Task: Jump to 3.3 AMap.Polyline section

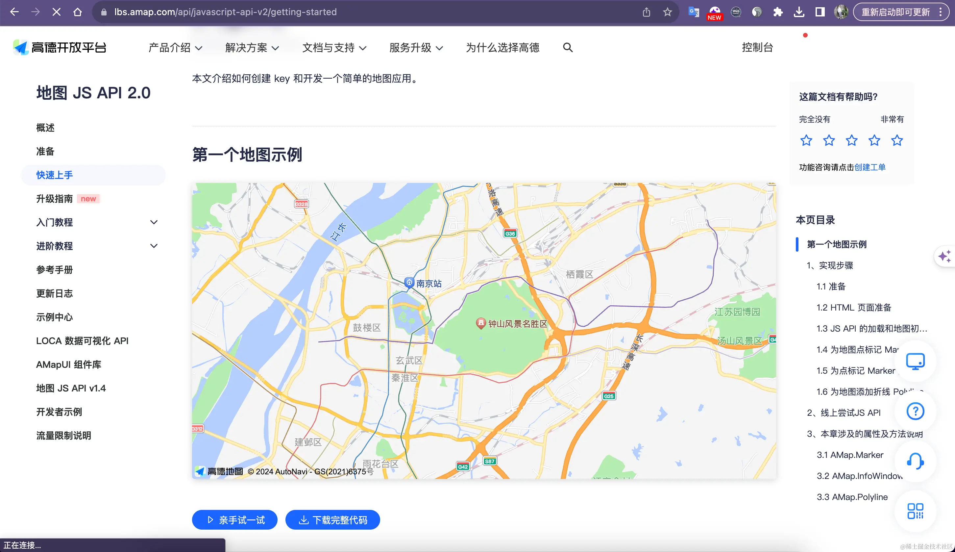Action: (852, 497)
